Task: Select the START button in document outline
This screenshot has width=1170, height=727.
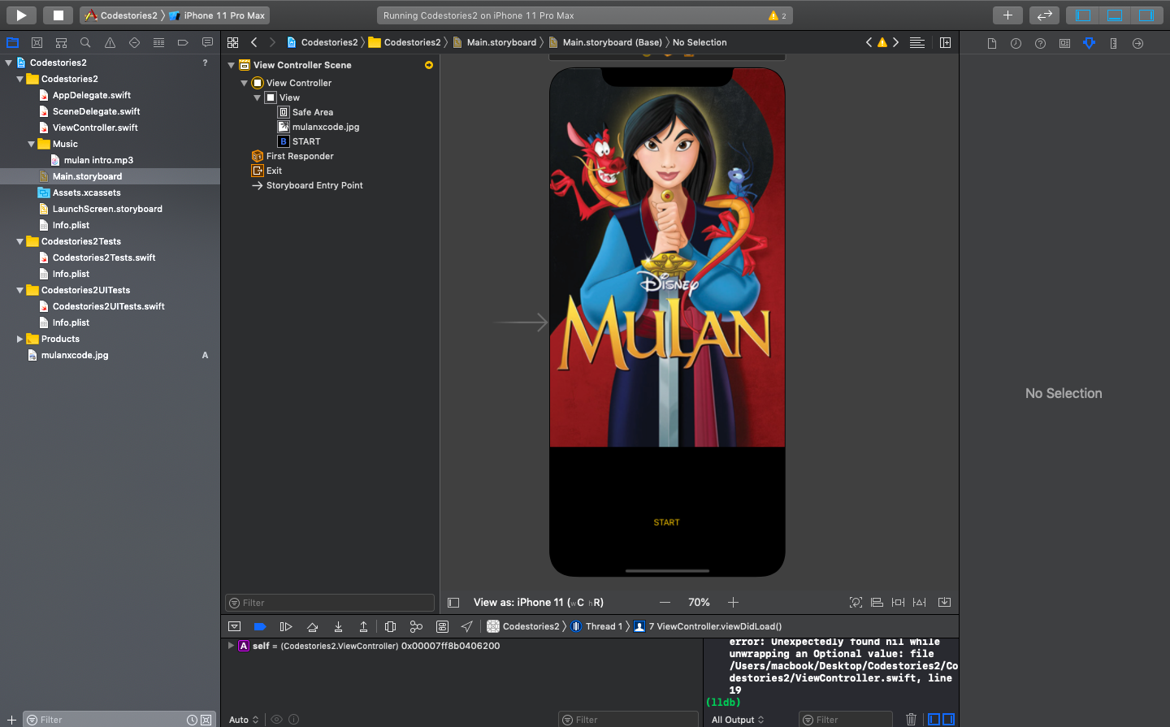Action: click(x=306, y=141)
